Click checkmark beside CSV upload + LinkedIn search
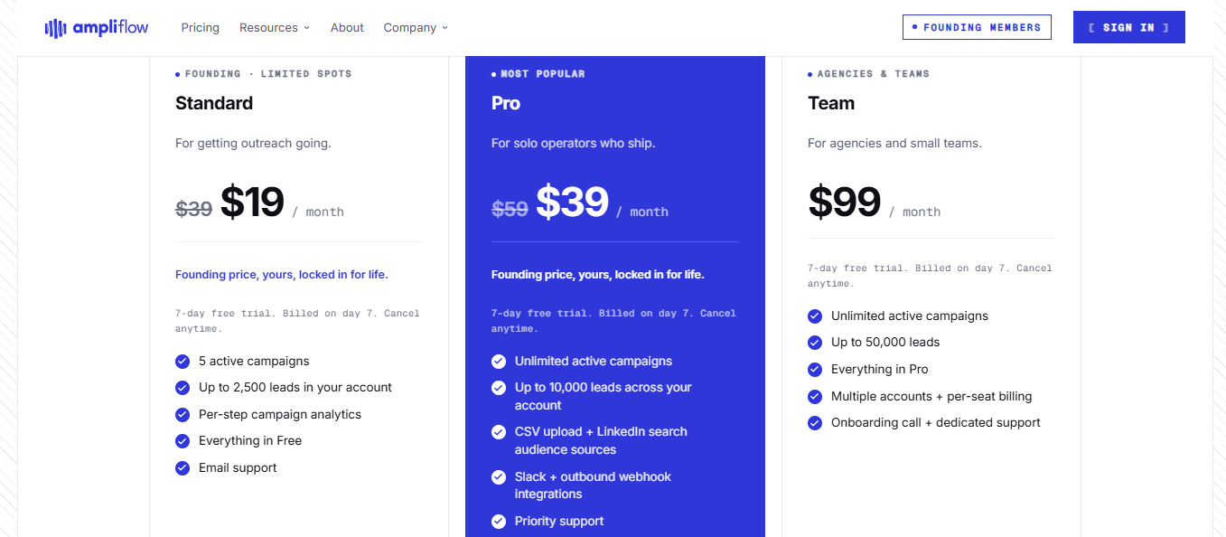 499,432
